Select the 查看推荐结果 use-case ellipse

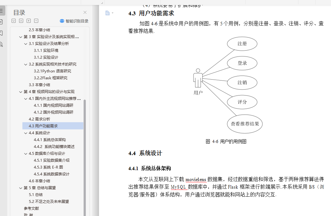245,124
